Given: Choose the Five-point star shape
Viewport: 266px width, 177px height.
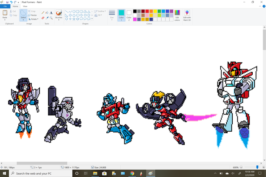Looking at the screenshot, I should pyautogui.click(x=74, y=19).
